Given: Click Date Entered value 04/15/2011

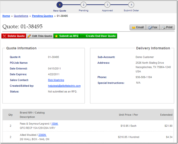Looking at the screenshot, I should click(x=54, y=68).
